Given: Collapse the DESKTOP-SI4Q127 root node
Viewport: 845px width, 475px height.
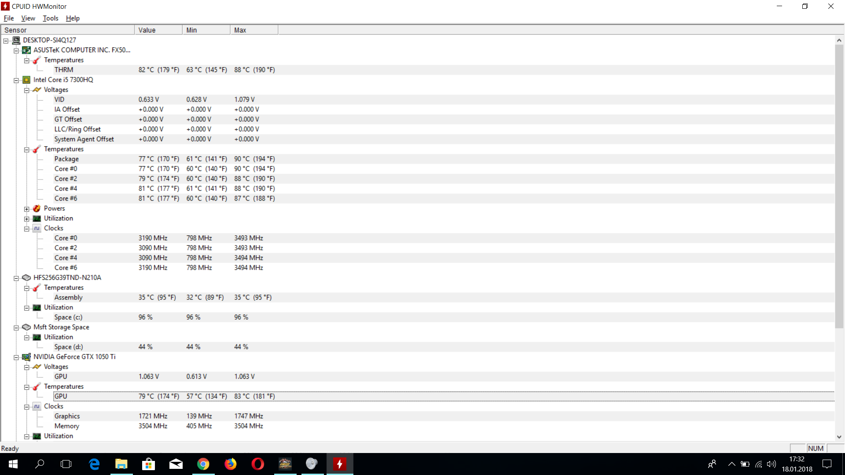Looking at the screenshot, I should 6,40.
